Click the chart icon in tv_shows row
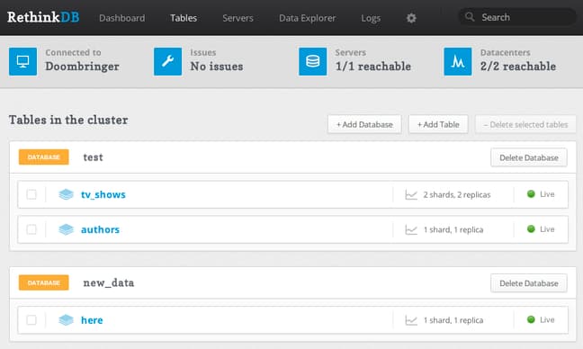Screen dimensions: 583x349 point(411,194)
